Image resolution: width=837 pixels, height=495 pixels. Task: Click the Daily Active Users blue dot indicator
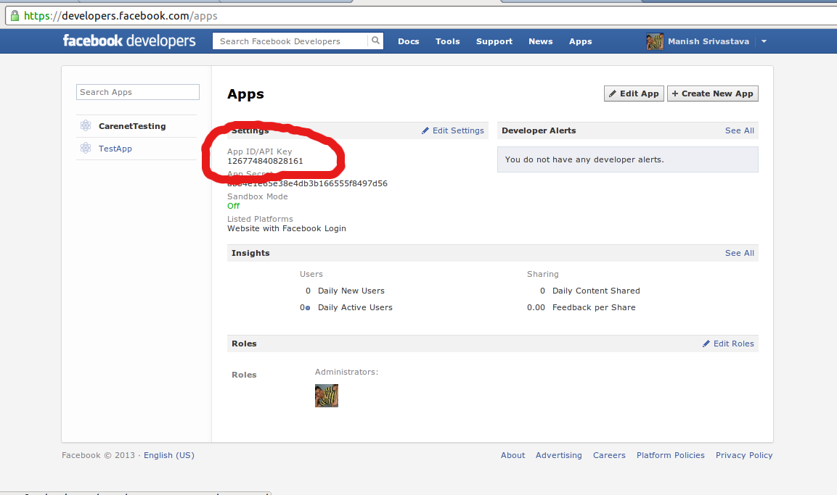click(x=308, y=308)
